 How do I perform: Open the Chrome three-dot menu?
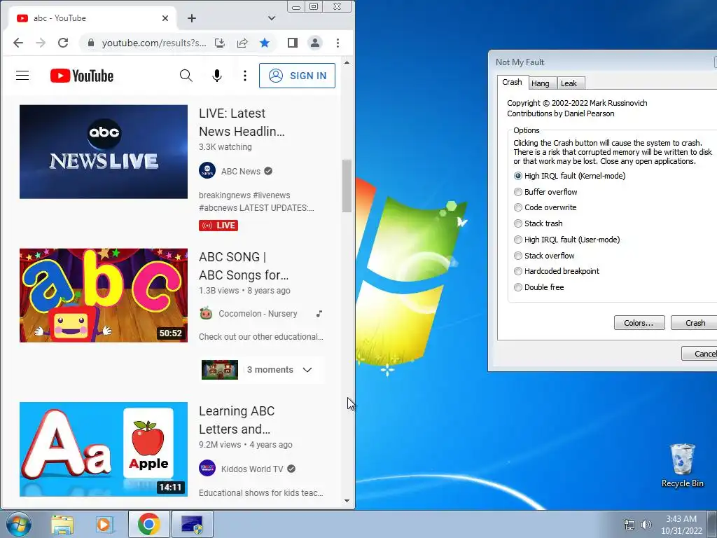click(338, 43)
